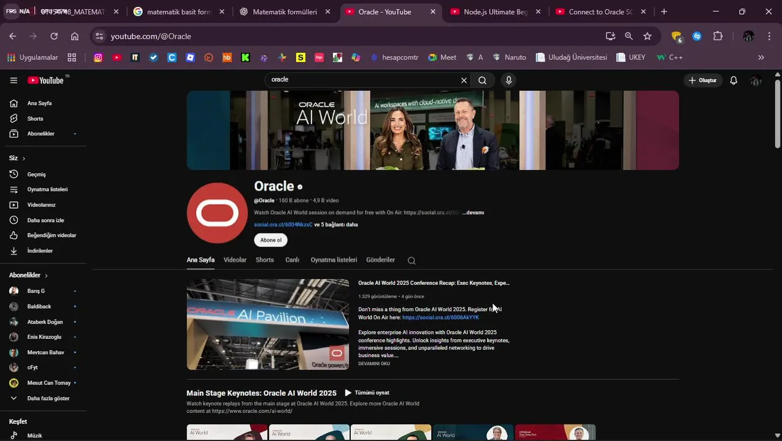Screen dimensions: 782x441
Task: Open Chrome three-dot menu
Action: pyautogui.click(x=769, y=36)
